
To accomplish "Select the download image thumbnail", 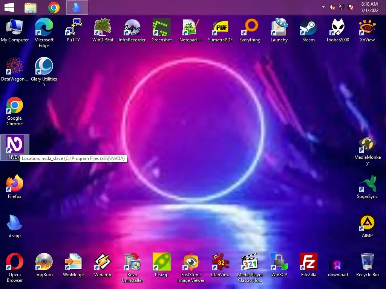I will [338, 268].
